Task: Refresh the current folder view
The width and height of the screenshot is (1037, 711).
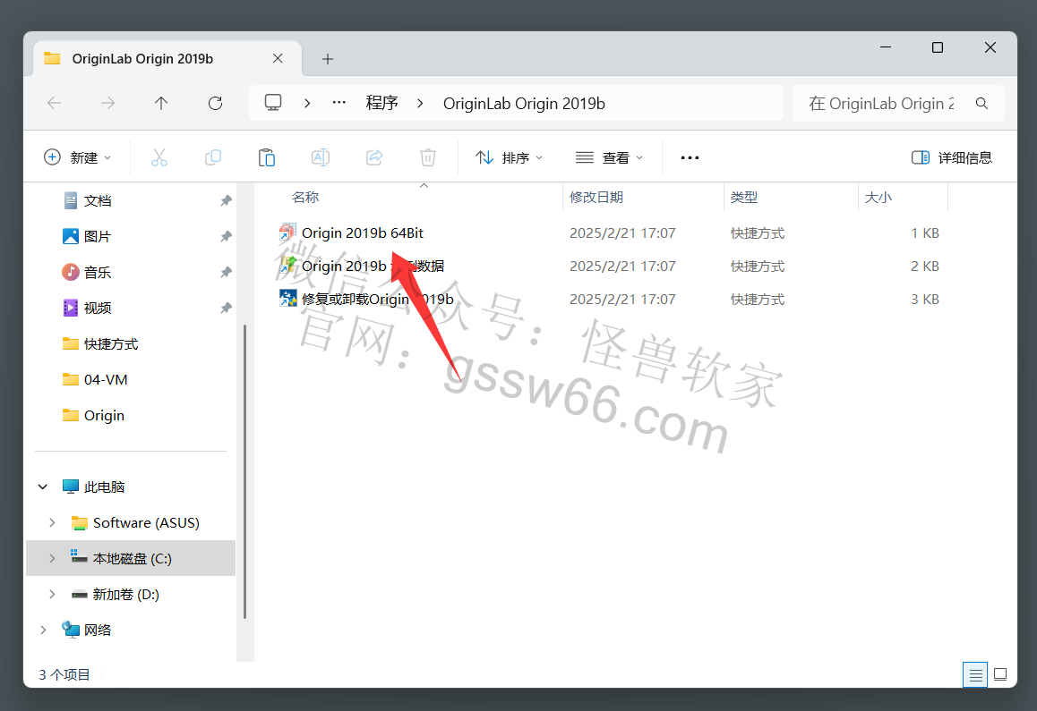Action: point(215,103)
